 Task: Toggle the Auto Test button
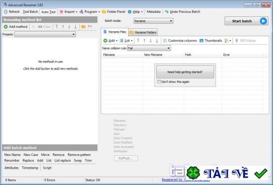pos(49,12)
